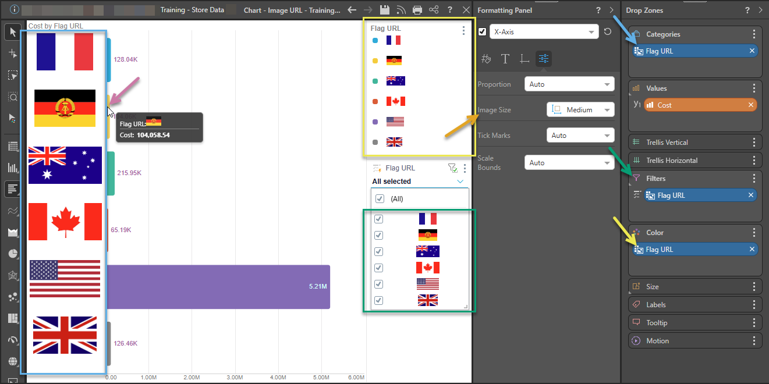Open the Text formatting tab icon
The width and height of the screenshot is (769, 384).
point(505,58)
